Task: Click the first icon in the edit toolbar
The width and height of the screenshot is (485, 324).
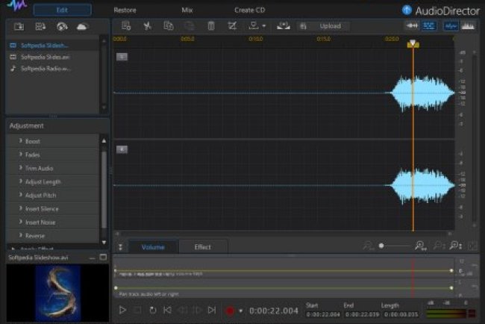Action: click(126, 26)
